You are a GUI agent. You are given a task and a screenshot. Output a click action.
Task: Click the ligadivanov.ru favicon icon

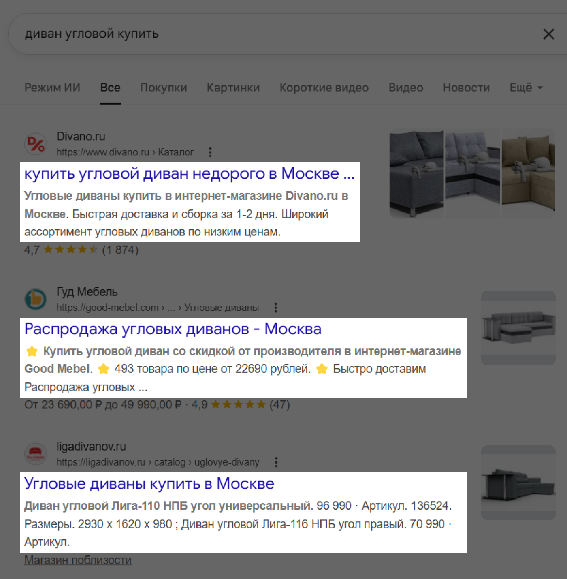pos(36,454)
